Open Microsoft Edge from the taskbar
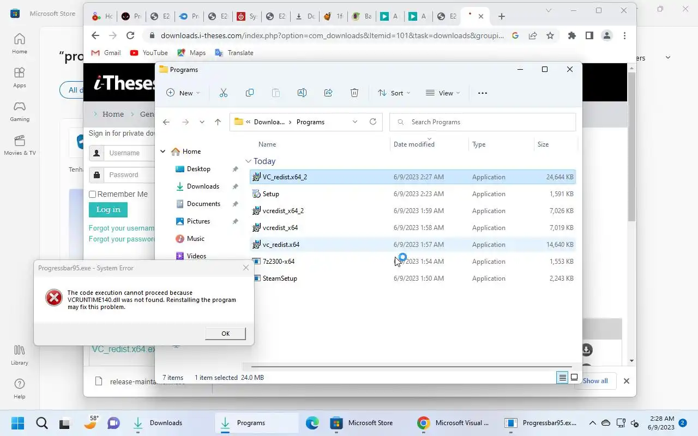This screenshot has height=436, width=698. coord(312,423)
